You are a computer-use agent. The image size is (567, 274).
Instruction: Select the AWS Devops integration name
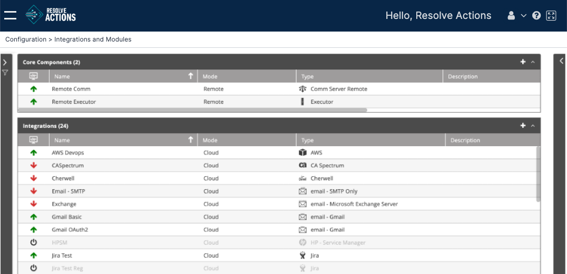[x=68, y=153]
